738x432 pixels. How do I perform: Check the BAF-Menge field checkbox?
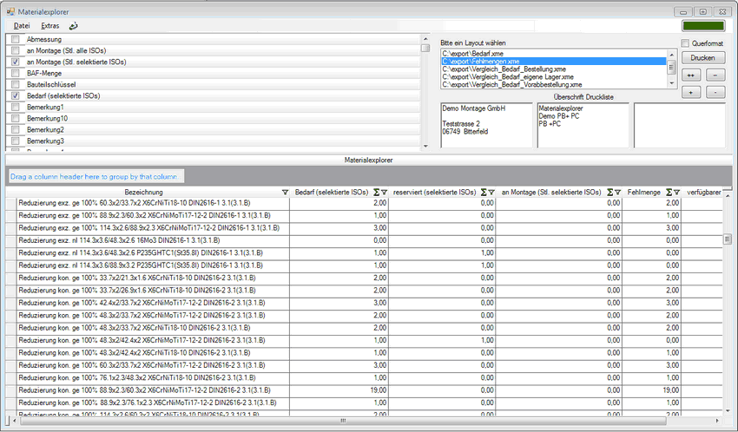point(16,74)
